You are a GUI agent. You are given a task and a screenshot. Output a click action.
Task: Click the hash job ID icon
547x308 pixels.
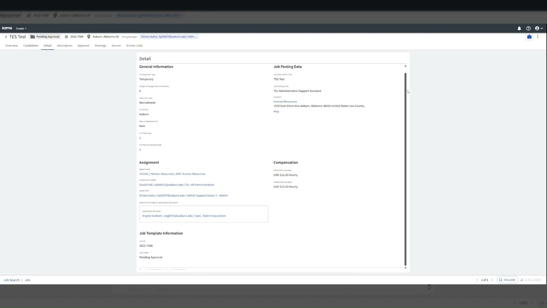pos(66,37)
